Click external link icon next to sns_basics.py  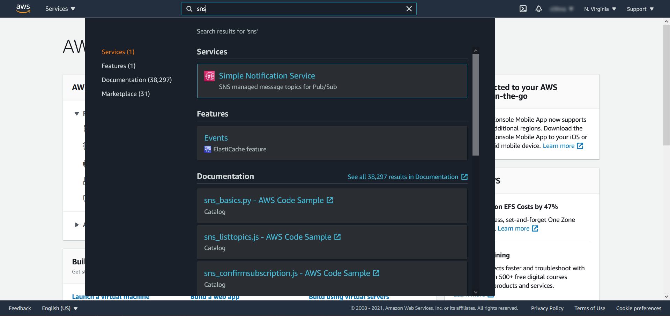tap(330, 200)
